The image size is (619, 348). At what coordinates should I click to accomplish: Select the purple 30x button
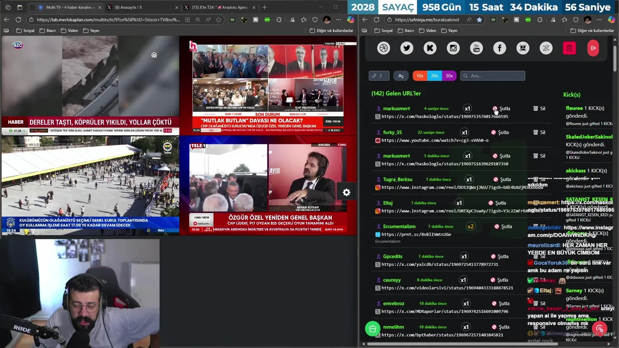449,76
